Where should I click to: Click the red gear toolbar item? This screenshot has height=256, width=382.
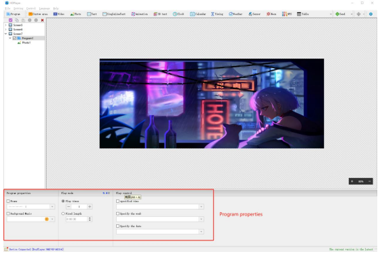point(271,14)
